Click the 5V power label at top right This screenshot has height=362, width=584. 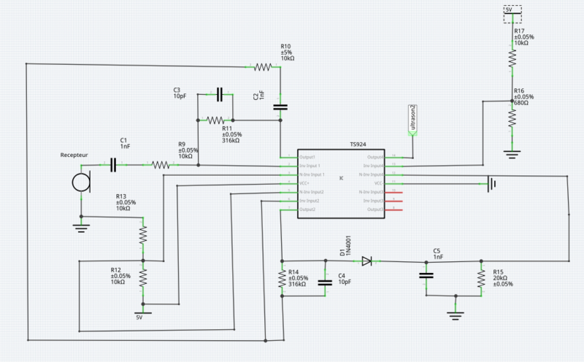tap(512, 13)
